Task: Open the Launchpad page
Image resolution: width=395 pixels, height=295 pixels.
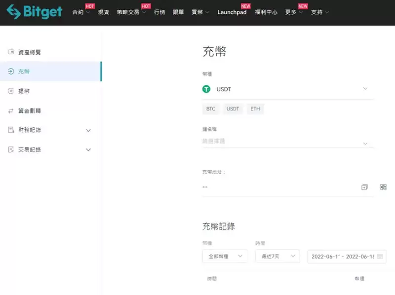Action: [232, 12]
